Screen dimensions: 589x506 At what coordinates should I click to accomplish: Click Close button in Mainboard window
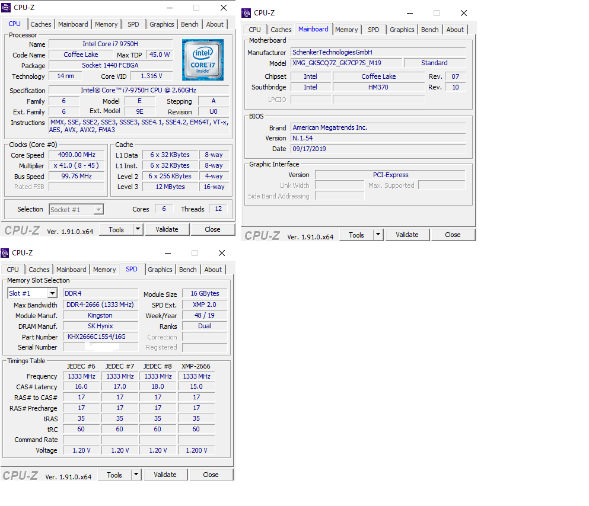[453, 235]
